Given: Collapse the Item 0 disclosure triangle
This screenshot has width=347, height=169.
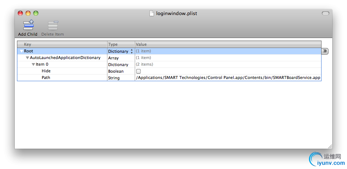Looking at the screenshot, I should click(x=34, y=65).
